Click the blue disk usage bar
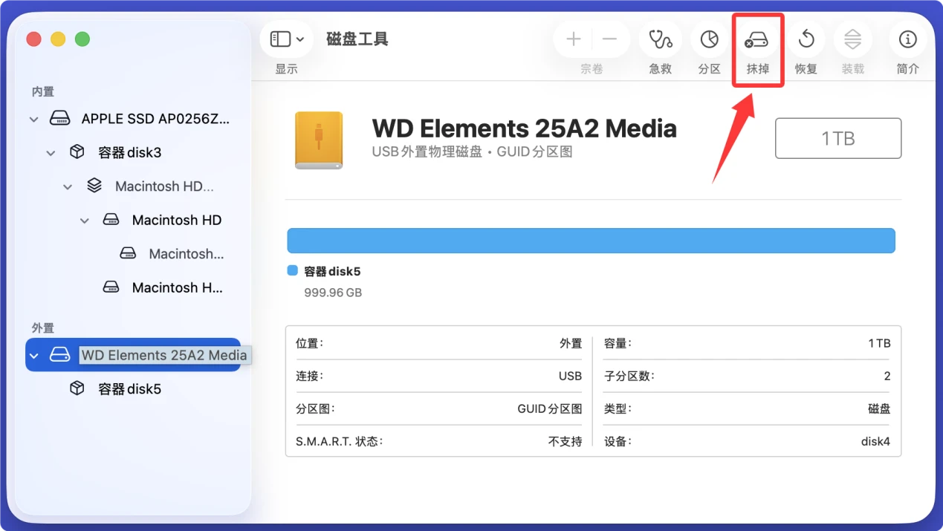 pyautogui.click(x=591, y=241)
